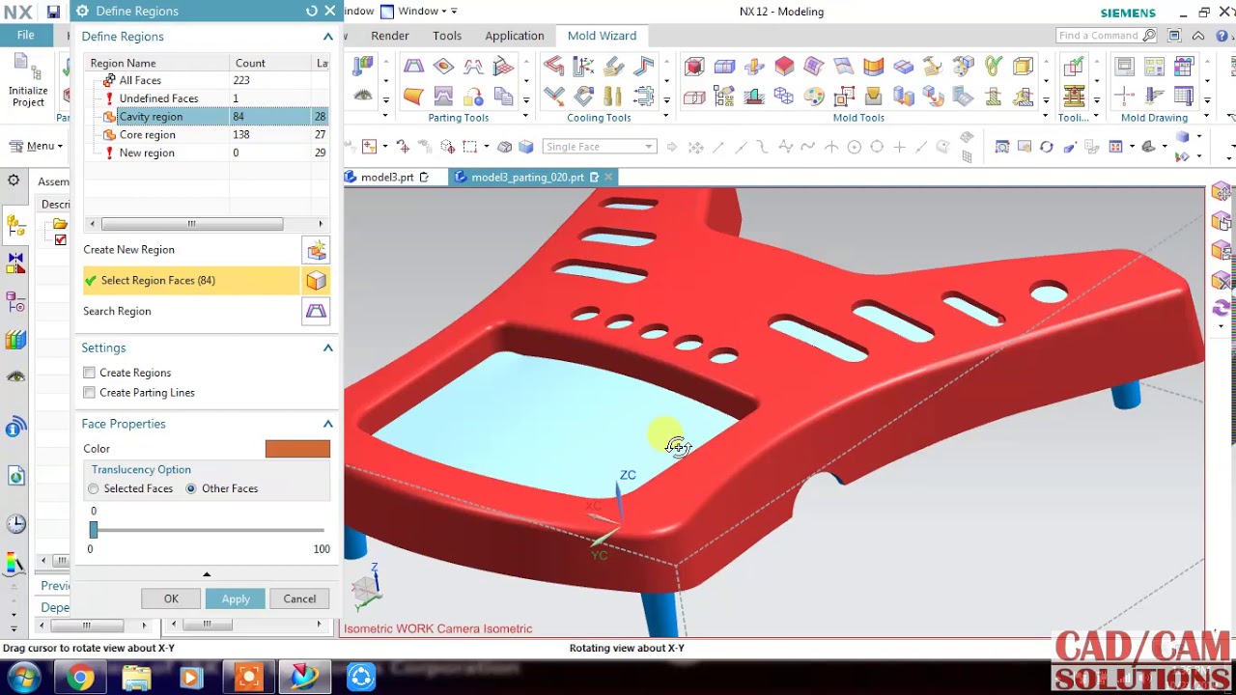The image size is (1236, 695).
Task: Open the Assembly Navigator resource bar icon
Action: point(15,227)
